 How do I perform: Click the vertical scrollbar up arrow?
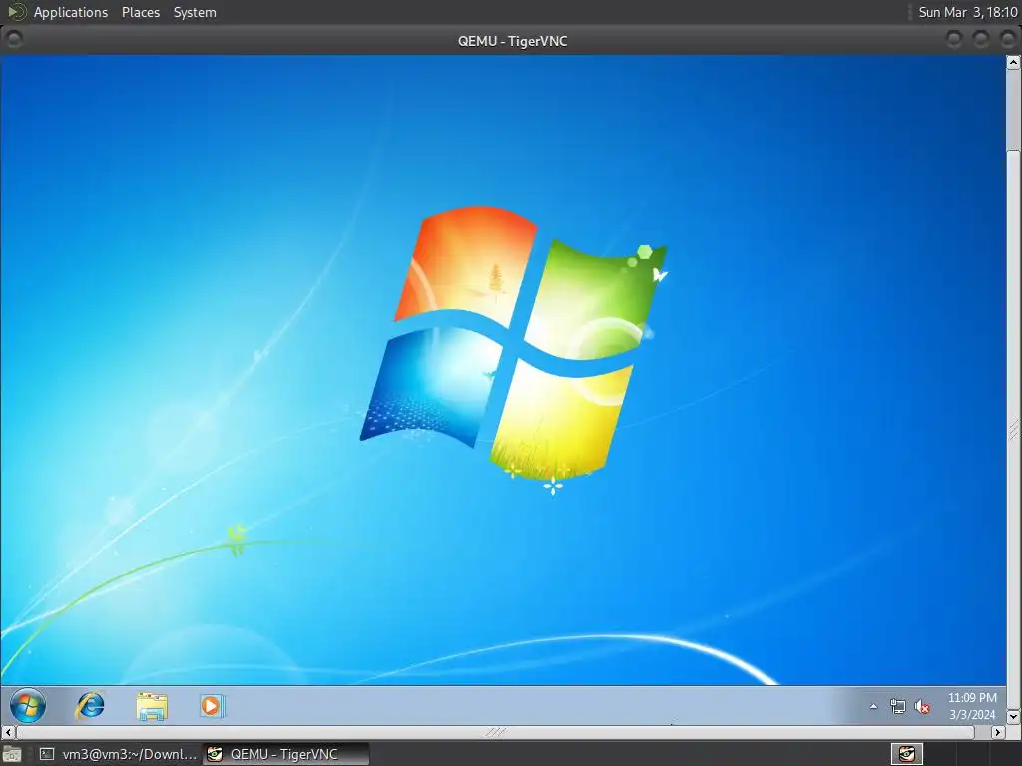click(x=1013, y=63)
